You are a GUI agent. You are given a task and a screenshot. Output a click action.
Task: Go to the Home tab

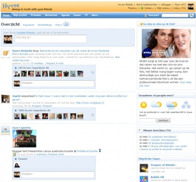point(6,15)
